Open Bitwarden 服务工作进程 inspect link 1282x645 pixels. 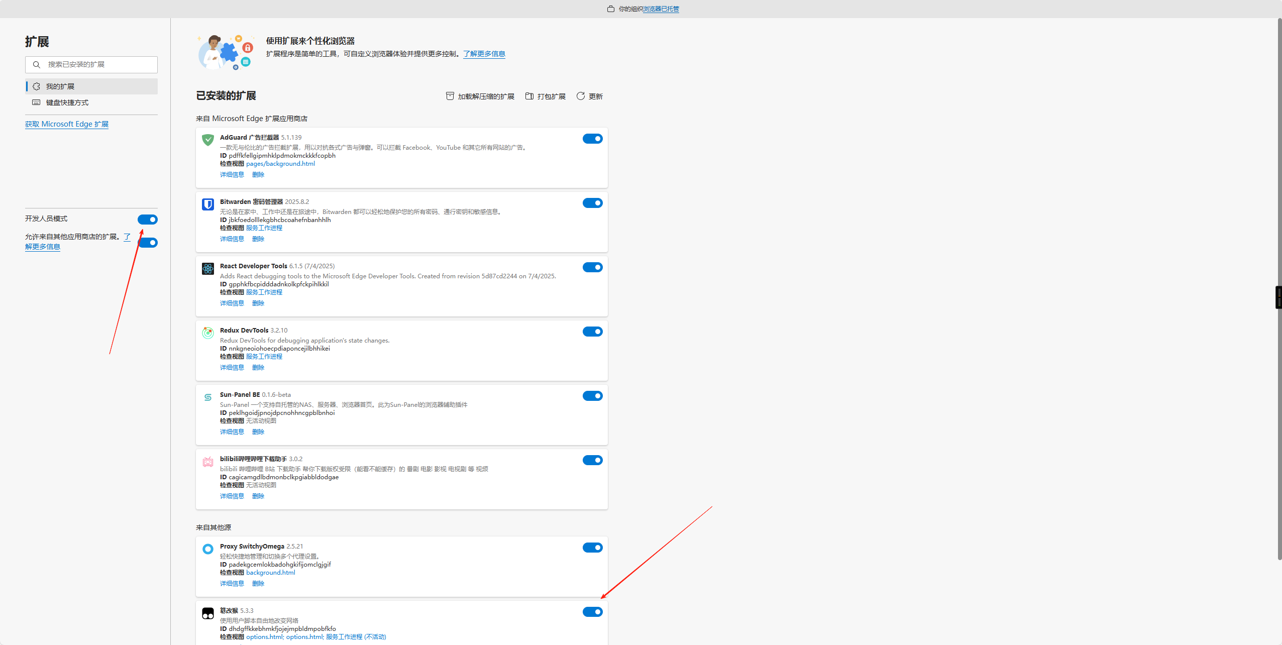(x=264, y=228)
